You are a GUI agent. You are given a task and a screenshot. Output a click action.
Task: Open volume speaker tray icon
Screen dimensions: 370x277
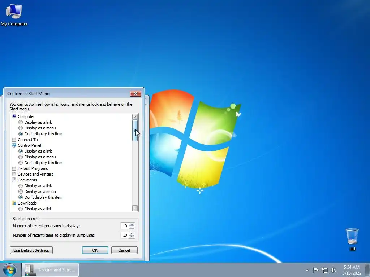[334, 270]
